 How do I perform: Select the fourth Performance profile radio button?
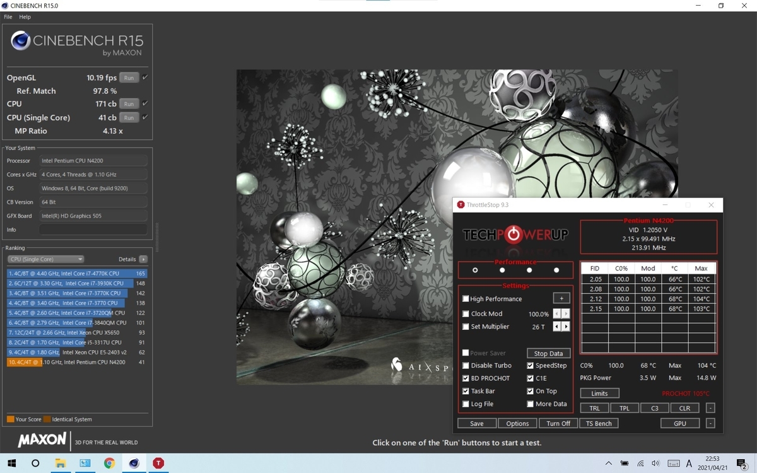[556, 270]
